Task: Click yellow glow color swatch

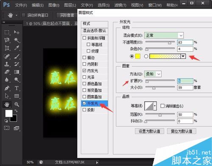Action: point(138,56)
